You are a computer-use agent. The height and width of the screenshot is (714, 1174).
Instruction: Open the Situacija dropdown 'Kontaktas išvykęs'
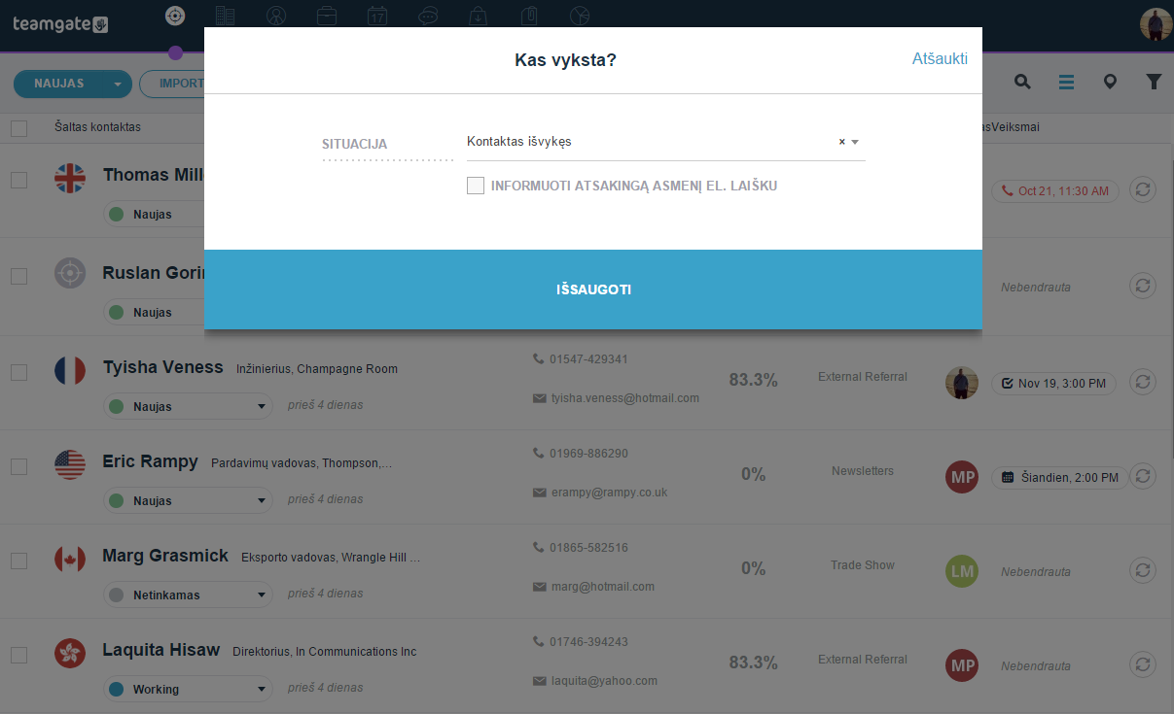point(665,142)
